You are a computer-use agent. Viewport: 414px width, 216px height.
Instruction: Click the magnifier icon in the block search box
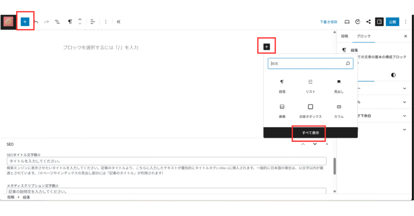point(348,63)
